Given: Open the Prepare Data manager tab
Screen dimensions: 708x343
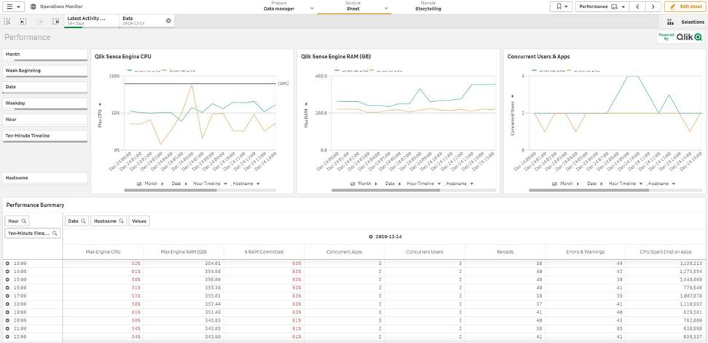Looking at the screenshot, I should point(279,7).
